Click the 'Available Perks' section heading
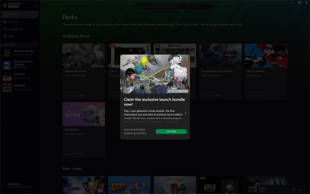Image resolution: width=310 pixels, height=194 pixels. [x=76, y=36]
